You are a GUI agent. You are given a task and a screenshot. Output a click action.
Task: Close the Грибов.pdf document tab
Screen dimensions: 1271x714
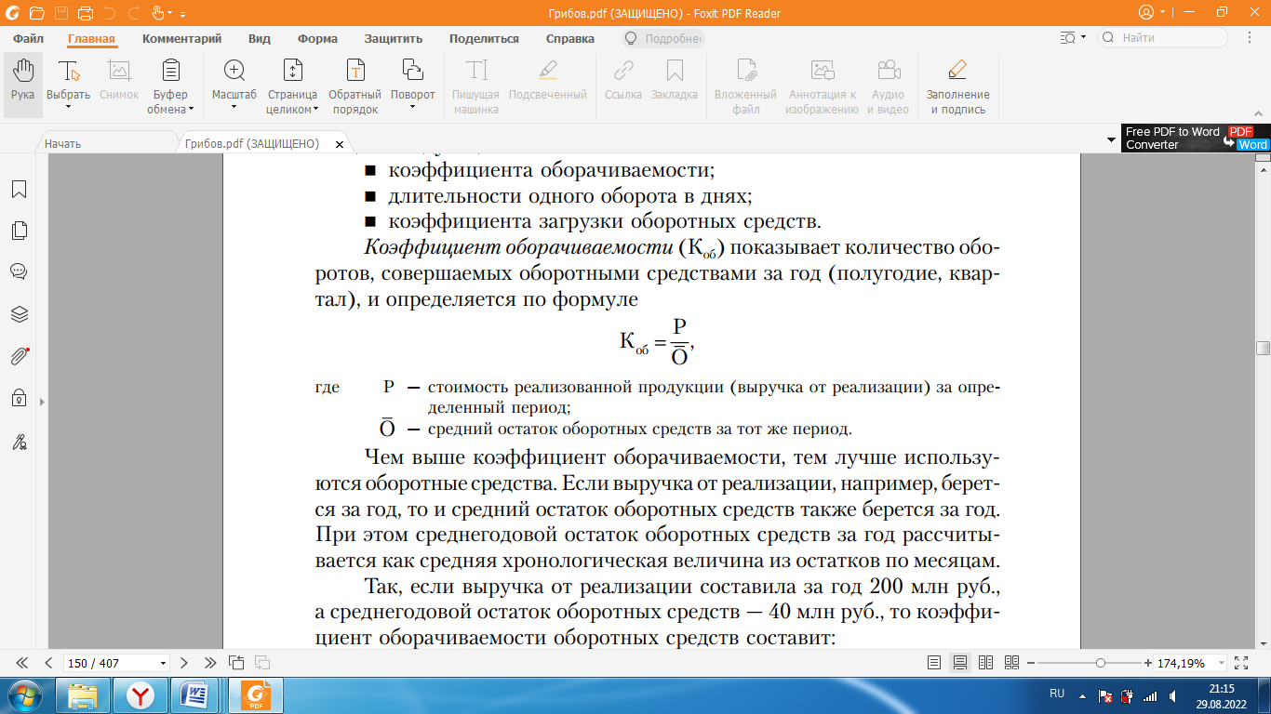340,144
